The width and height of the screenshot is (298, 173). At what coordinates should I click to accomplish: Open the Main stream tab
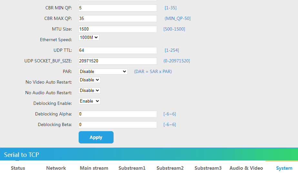pos(94,168)
